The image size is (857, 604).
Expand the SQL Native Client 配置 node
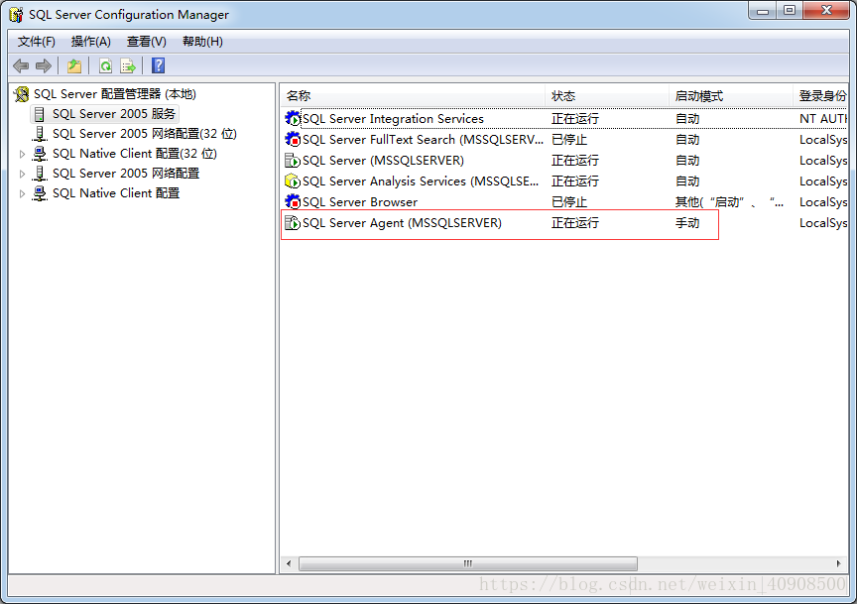pyautogui.click(x=22, y=193)
